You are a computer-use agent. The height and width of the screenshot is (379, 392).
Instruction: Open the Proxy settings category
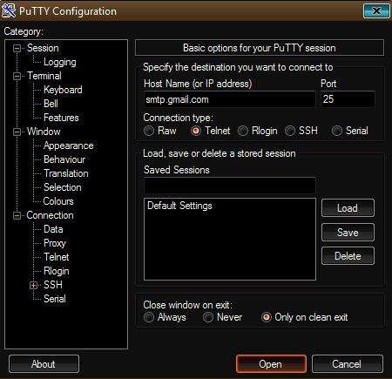click(55, 243)
